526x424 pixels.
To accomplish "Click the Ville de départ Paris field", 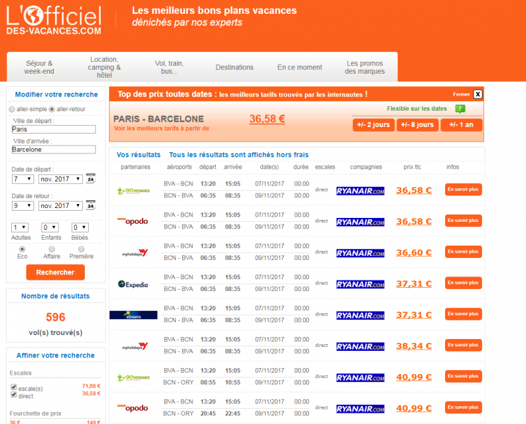I will click(54, 129).
